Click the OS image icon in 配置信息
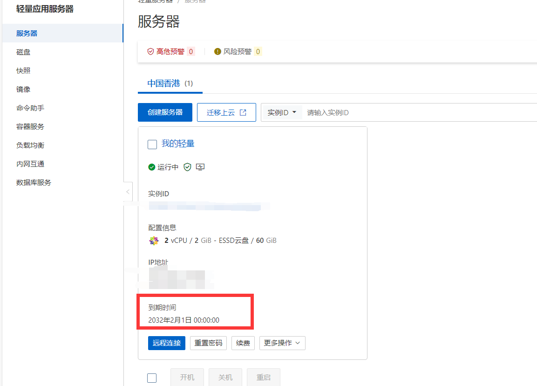Viewport: 537px width, 386px height. coord(154,241)
